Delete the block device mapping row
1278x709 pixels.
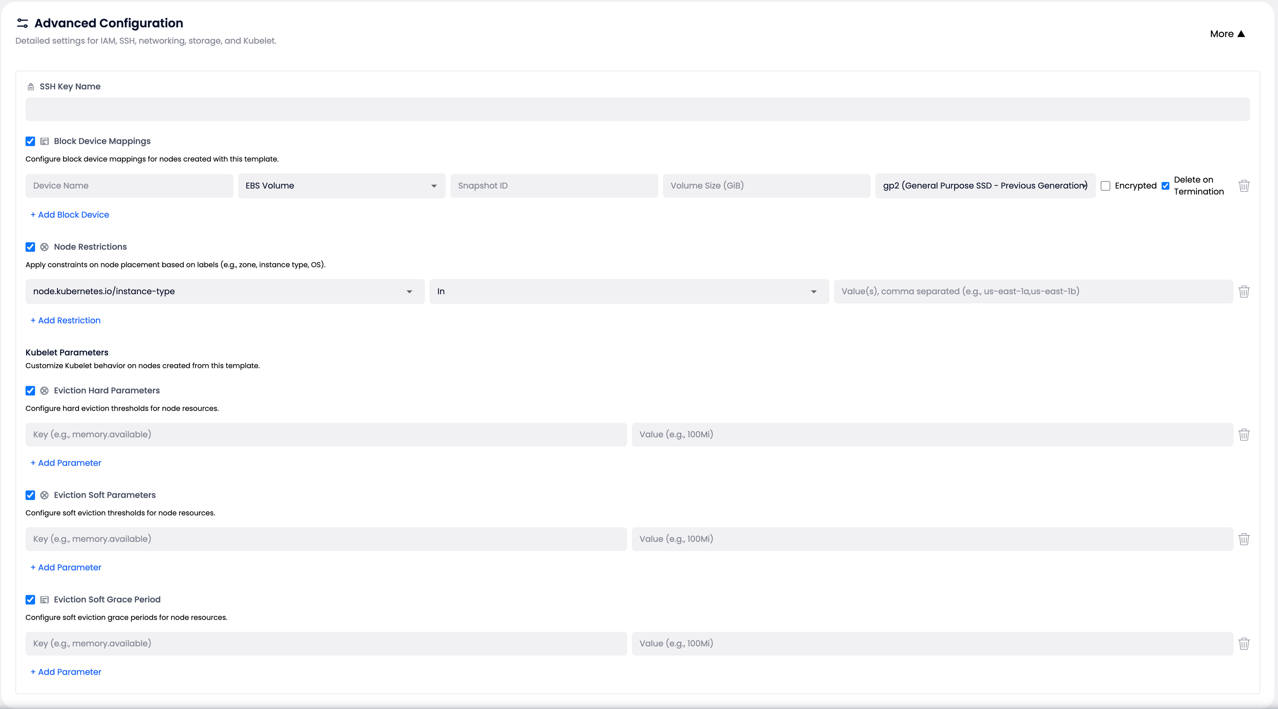coord(1244,186)
